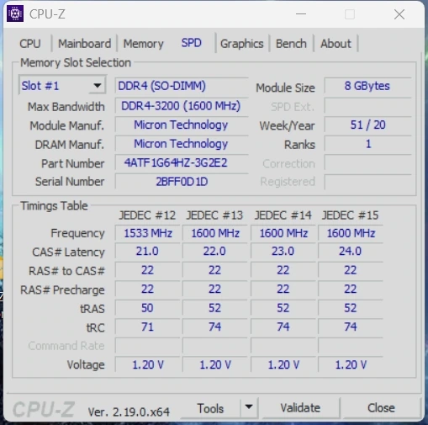This screenshot has width=428, height=425.
Task: Click the CAS# Latency value 21.0
Action: 147,251
